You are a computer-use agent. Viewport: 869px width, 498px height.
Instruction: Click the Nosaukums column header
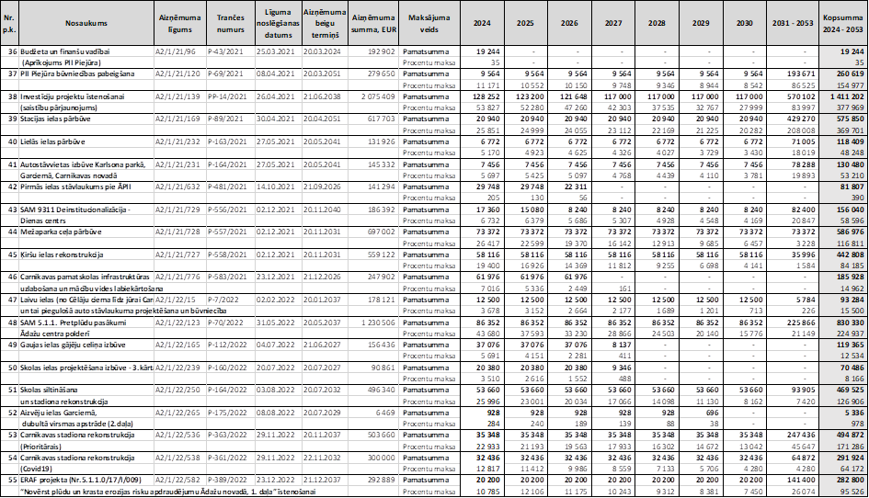[86, 20]
